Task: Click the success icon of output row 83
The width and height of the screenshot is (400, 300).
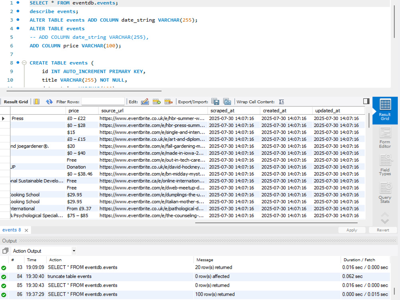Action: 4,268
